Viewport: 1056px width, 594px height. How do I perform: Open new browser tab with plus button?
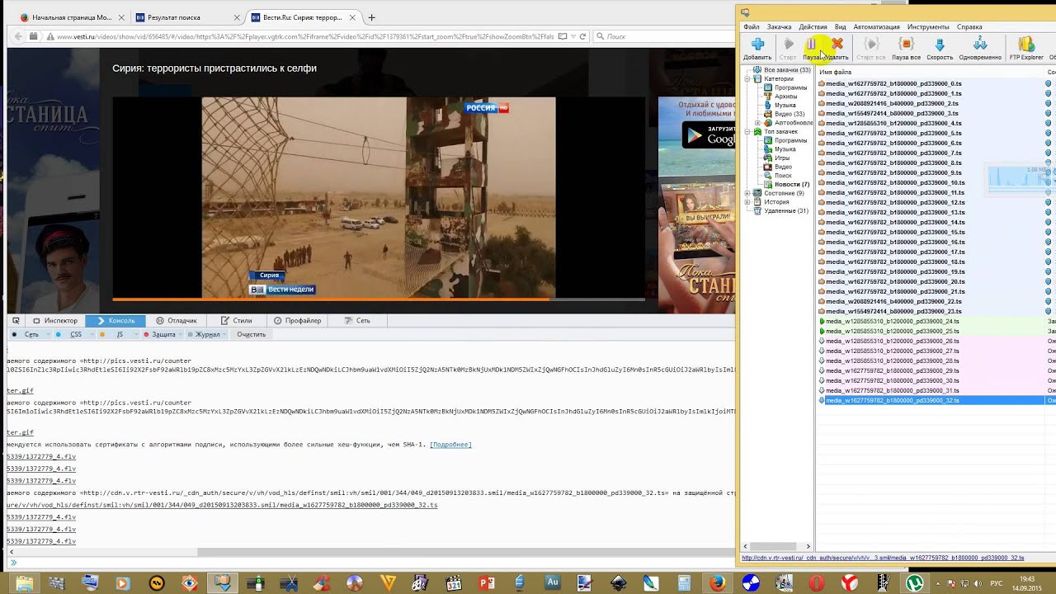point(371,17)
